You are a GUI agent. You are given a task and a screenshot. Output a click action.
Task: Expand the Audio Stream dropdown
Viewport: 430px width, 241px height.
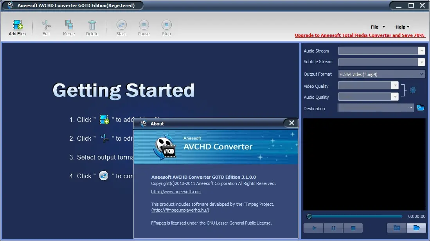tap(421, 51)
